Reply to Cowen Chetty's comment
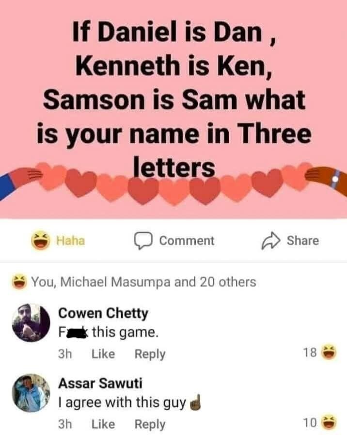The height and width of the screenshot is (435, 347). (x=150, y=354)
